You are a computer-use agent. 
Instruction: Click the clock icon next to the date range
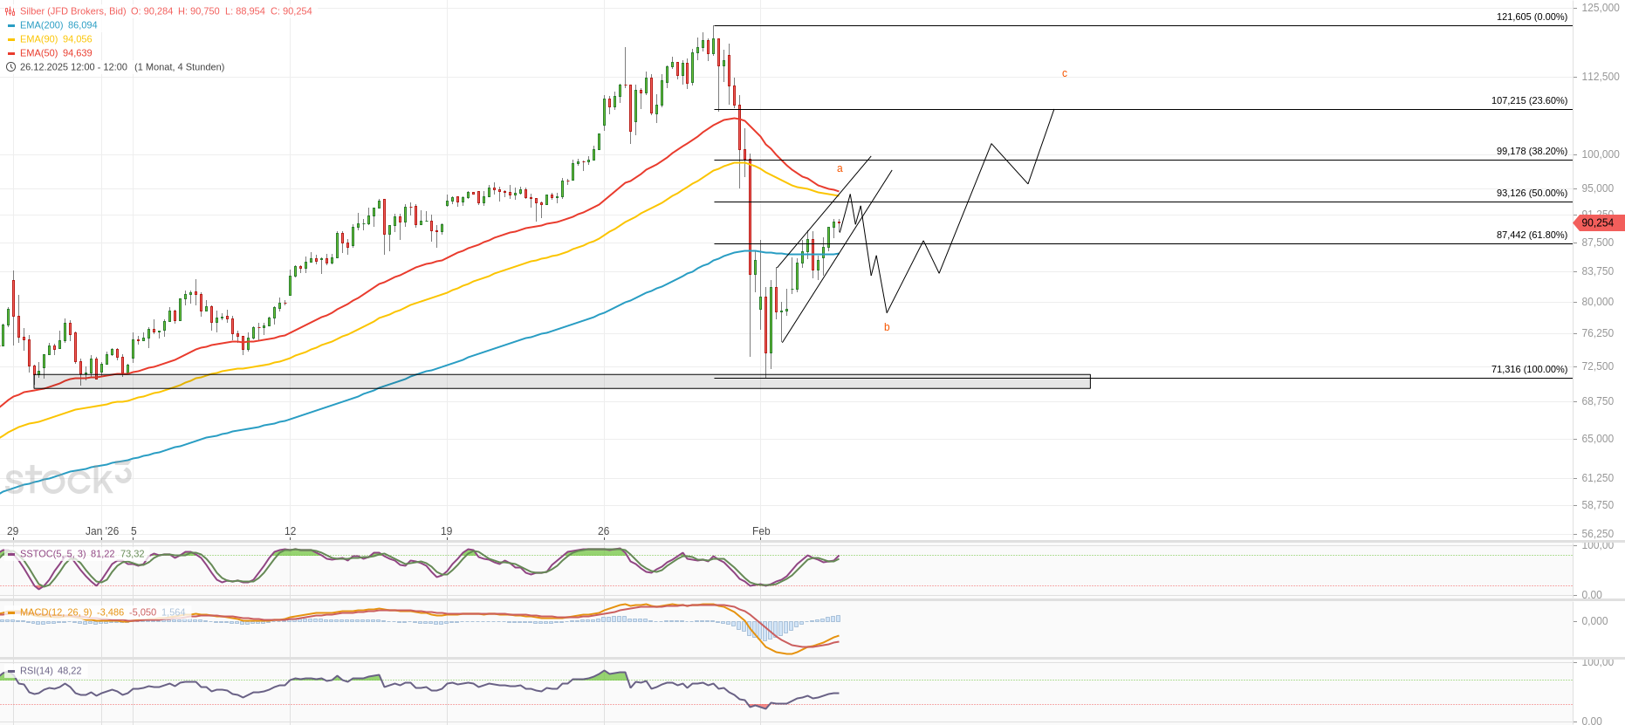pyautogui.click(x=10, y=67)
